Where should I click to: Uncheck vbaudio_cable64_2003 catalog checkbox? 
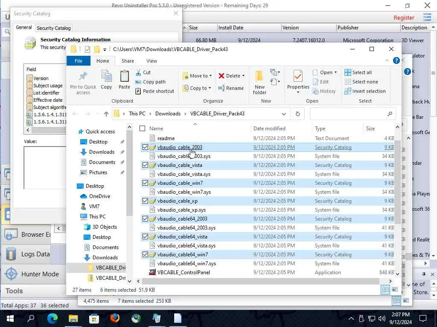click(145, 218)
